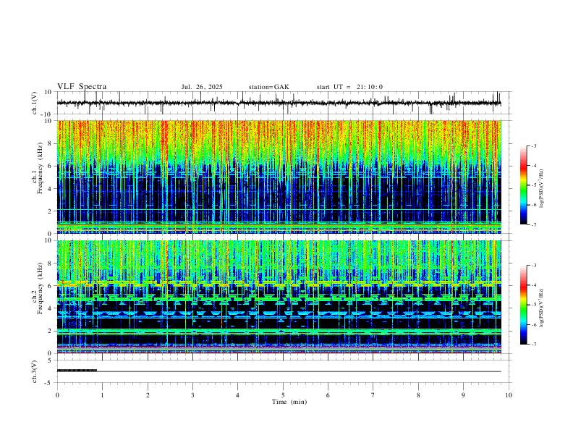Click the time axis tick label 1
Screen dimensions: 573x443
point(102,395)
